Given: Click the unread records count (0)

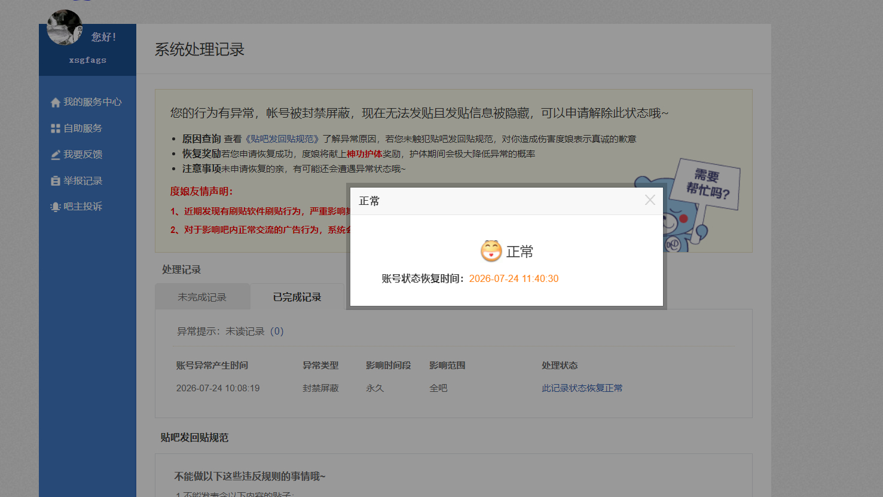Looking at the screenshot, I should click(277, 332).
